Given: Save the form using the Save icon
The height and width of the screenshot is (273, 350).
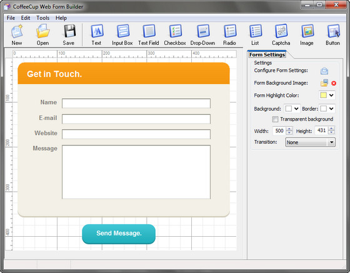Looking at the screenshot, I should pos(69,35).
